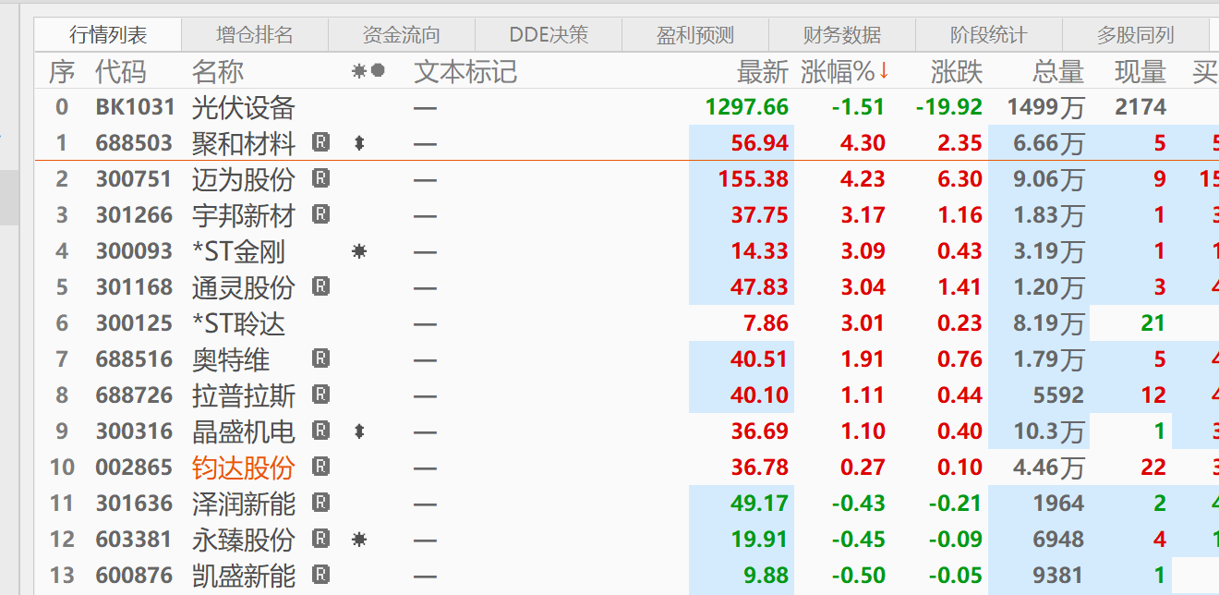Click the R badge beside 泽润新能
Image resolution: width=1219 pixels, height=595 pixels.
click(320, 503)
